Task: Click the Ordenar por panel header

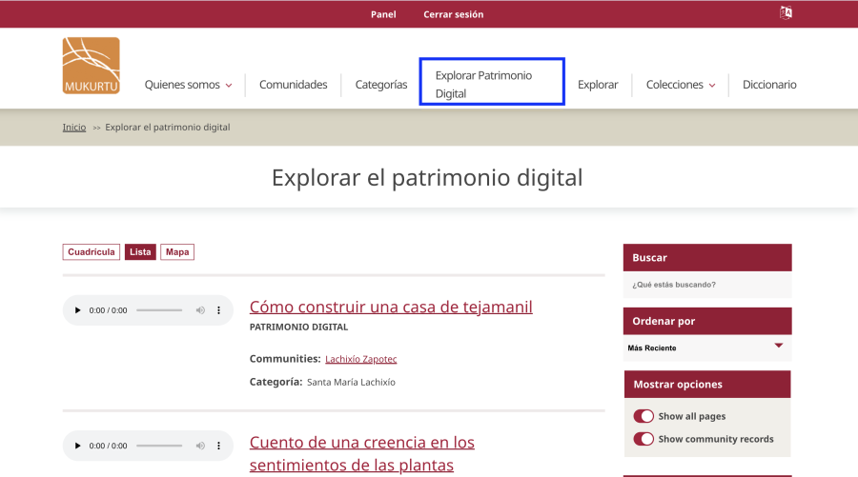Action: (707, 321)
